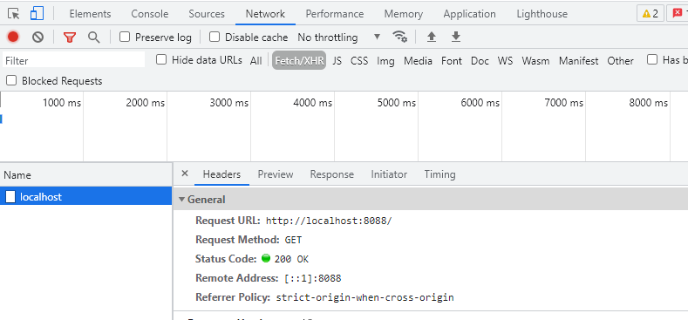Select the Network tab
This screenshot has width=688, height=320.
tap(265, 14)
